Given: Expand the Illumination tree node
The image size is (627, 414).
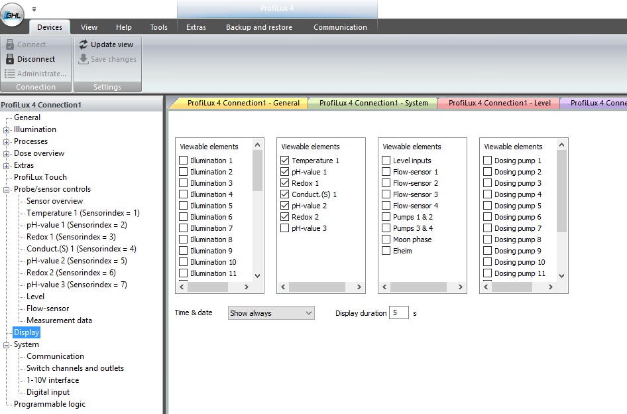Looking at the screenshot, I should click(6, 130).
